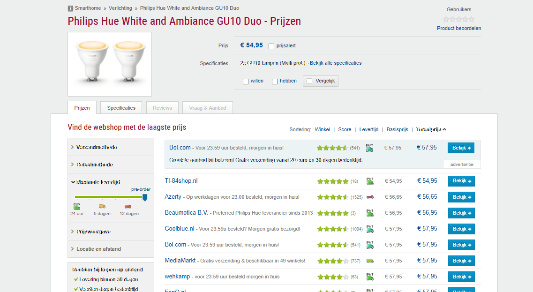Click the Beaumotica B.V. delivery time icon
The image size is (533, 292).
point(370,213)
